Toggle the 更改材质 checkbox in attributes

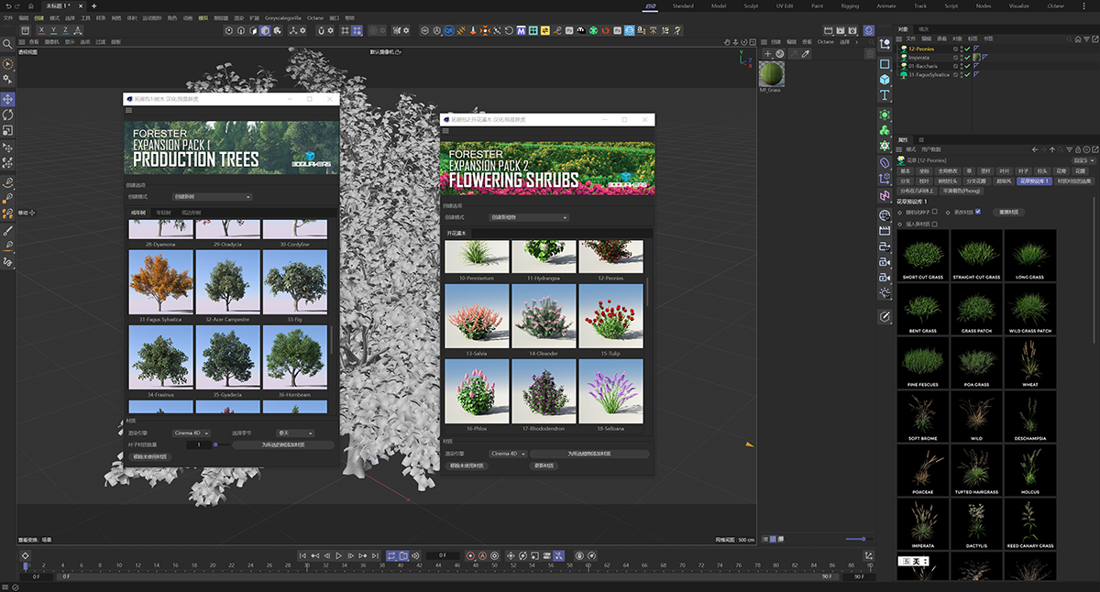pyautogui.click(x=978, y=212)
